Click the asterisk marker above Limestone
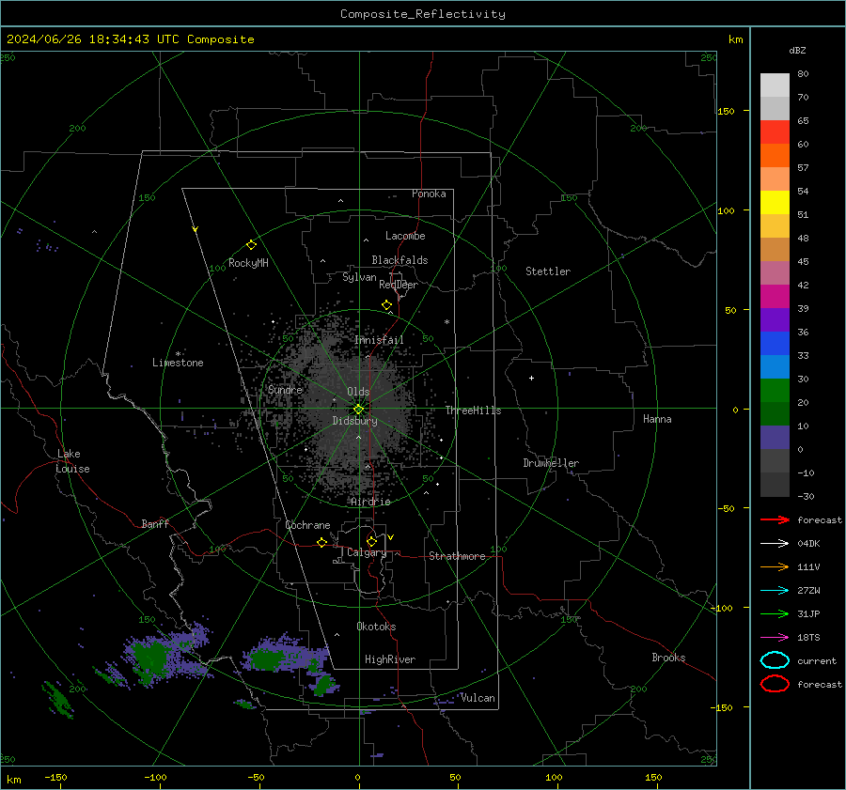This screenshot has width=846, height=790. click(178, 354)
